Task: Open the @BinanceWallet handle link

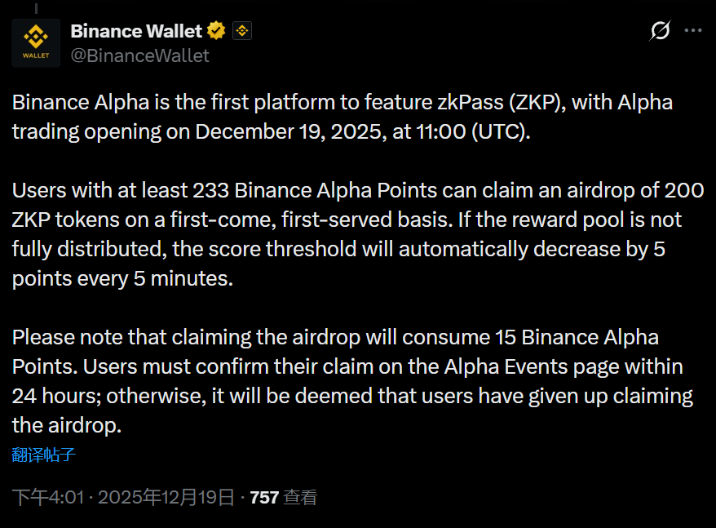Action: (139, 55)
